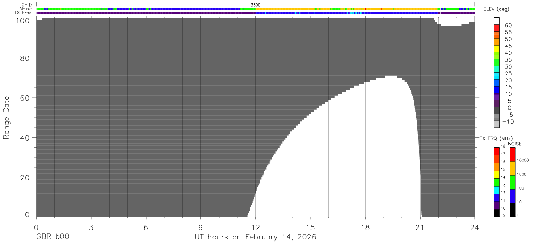
Task: Click the CPID value 3300
Action: [256, 5]
